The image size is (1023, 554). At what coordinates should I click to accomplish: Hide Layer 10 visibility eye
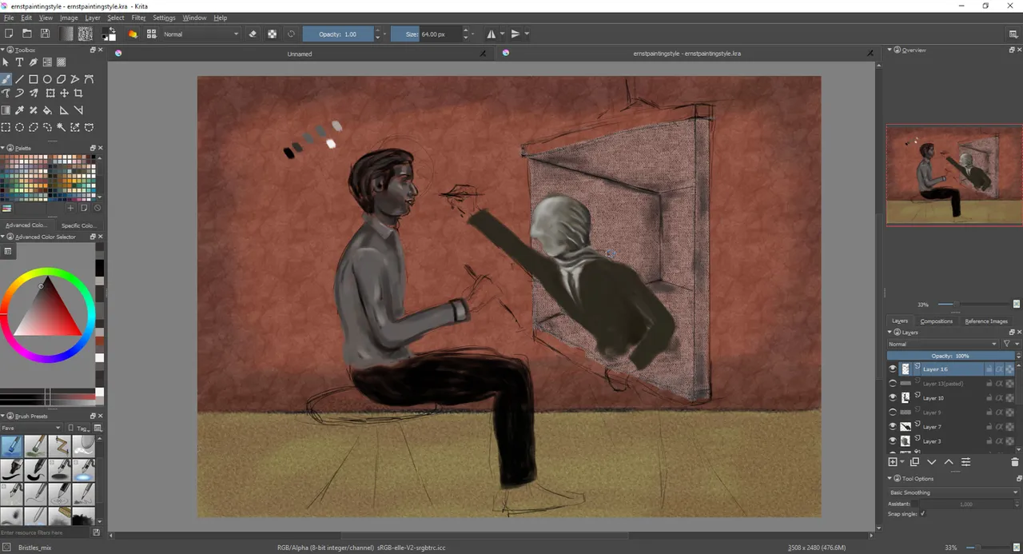click(x=893, y=397)
